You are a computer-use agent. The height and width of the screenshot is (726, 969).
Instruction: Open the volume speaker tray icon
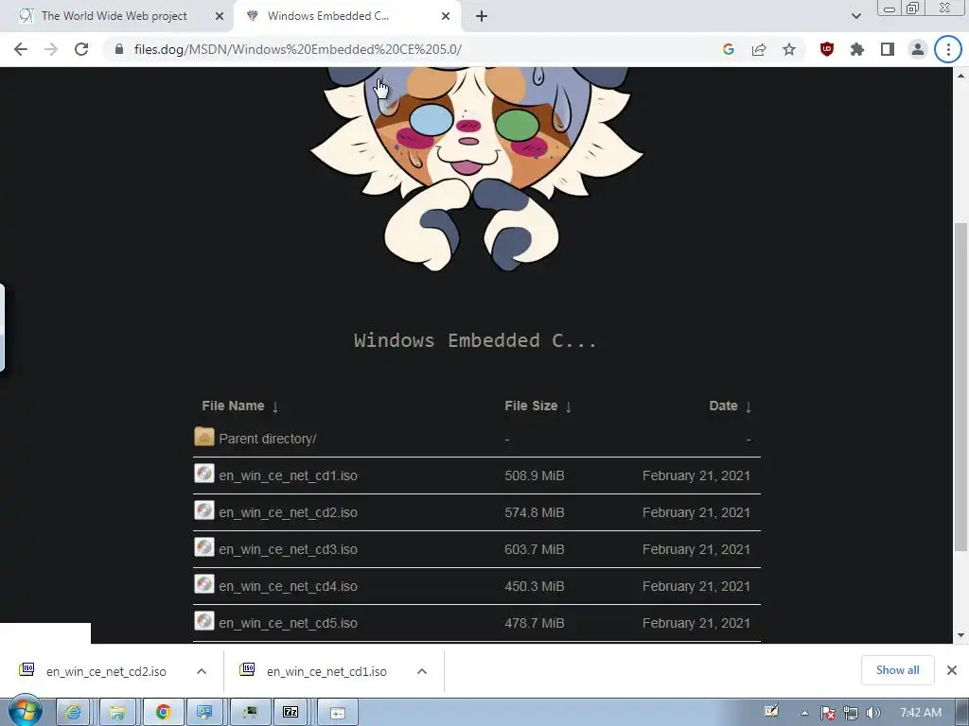[872, 713]
